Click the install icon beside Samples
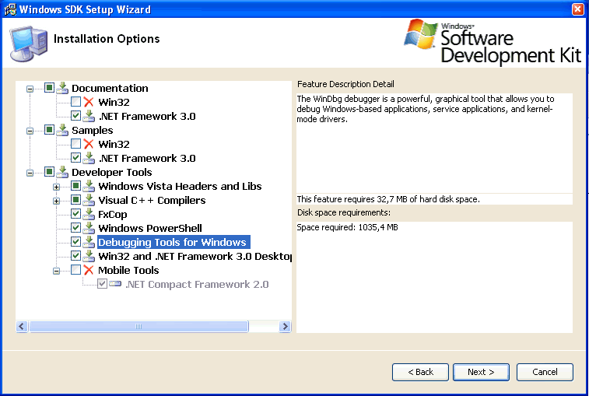Image resolution: width=589 pixels, height=396 pixels. pos(62,130)
